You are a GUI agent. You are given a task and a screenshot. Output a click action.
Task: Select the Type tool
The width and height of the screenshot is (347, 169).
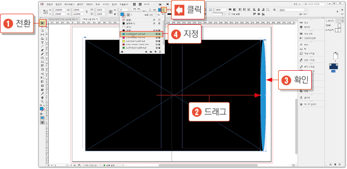coord(42,42)
